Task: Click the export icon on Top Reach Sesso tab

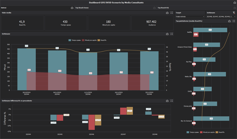Action: pyautogui.click(x=154, y=8)
